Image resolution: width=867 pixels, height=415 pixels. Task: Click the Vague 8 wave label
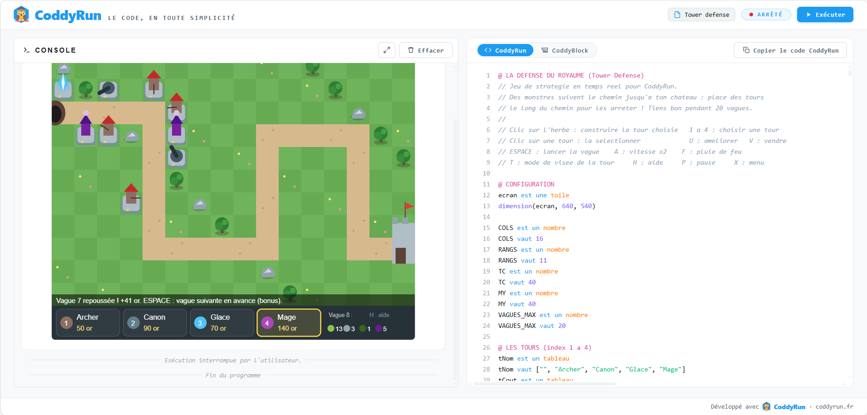tap(340, 315)
